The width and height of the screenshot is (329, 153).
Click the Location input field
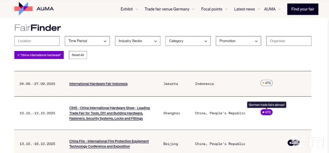pyautogui.click(x=37, y=41)
